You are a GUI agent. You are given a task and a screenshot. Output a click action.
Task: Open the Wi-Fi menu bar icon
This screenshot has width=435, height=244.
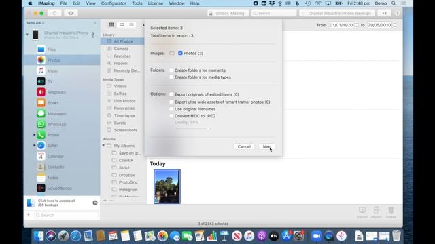[319, 3]
